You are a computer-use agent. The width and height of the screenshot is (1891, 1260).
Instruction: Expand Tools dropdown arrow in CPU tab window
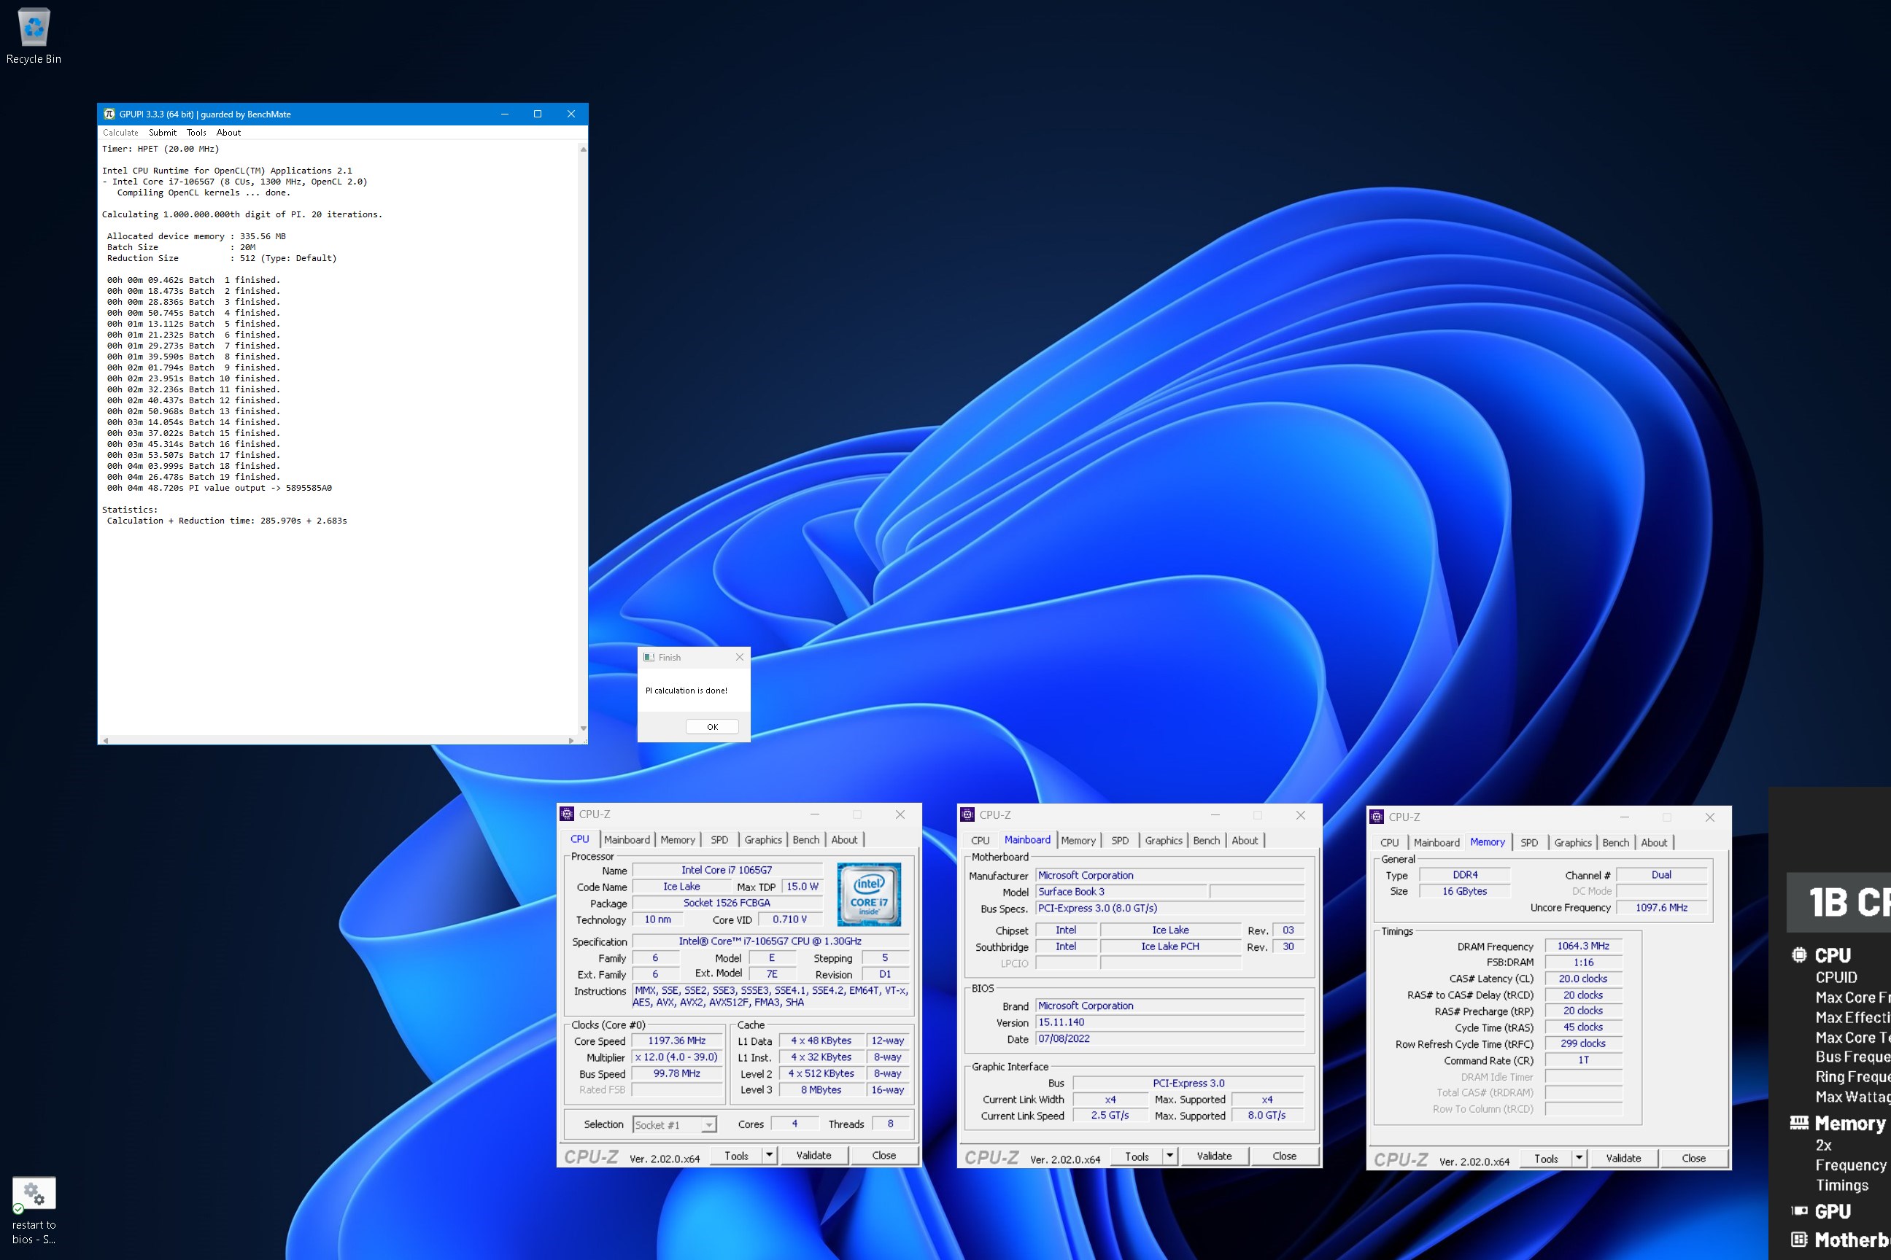tap(769, 1156)
